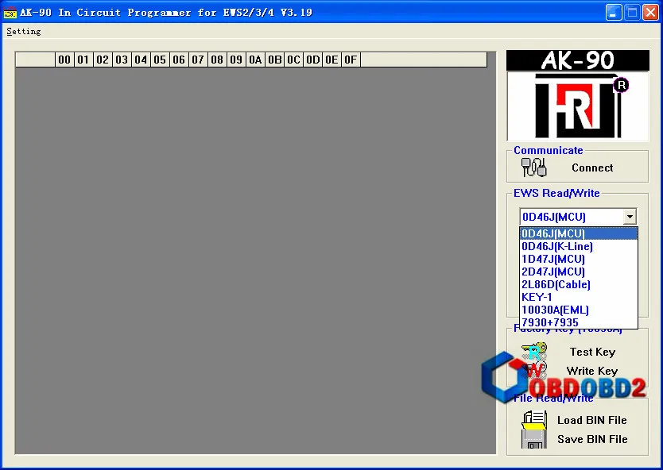The image size is (663, 470).
Task: Minimize the AK-90 window
Action: coord(614,12)
